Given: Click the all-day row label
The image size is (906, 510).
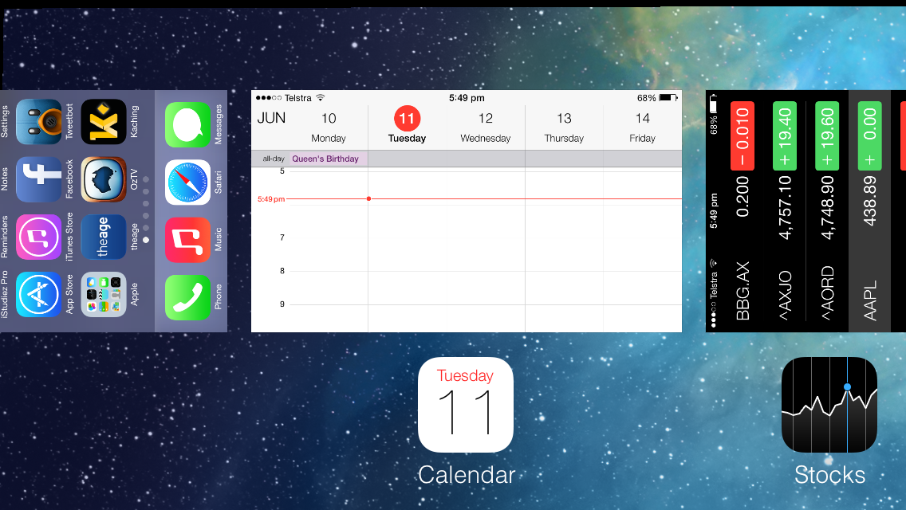Looking at the screenshot, I should [274, 159].
